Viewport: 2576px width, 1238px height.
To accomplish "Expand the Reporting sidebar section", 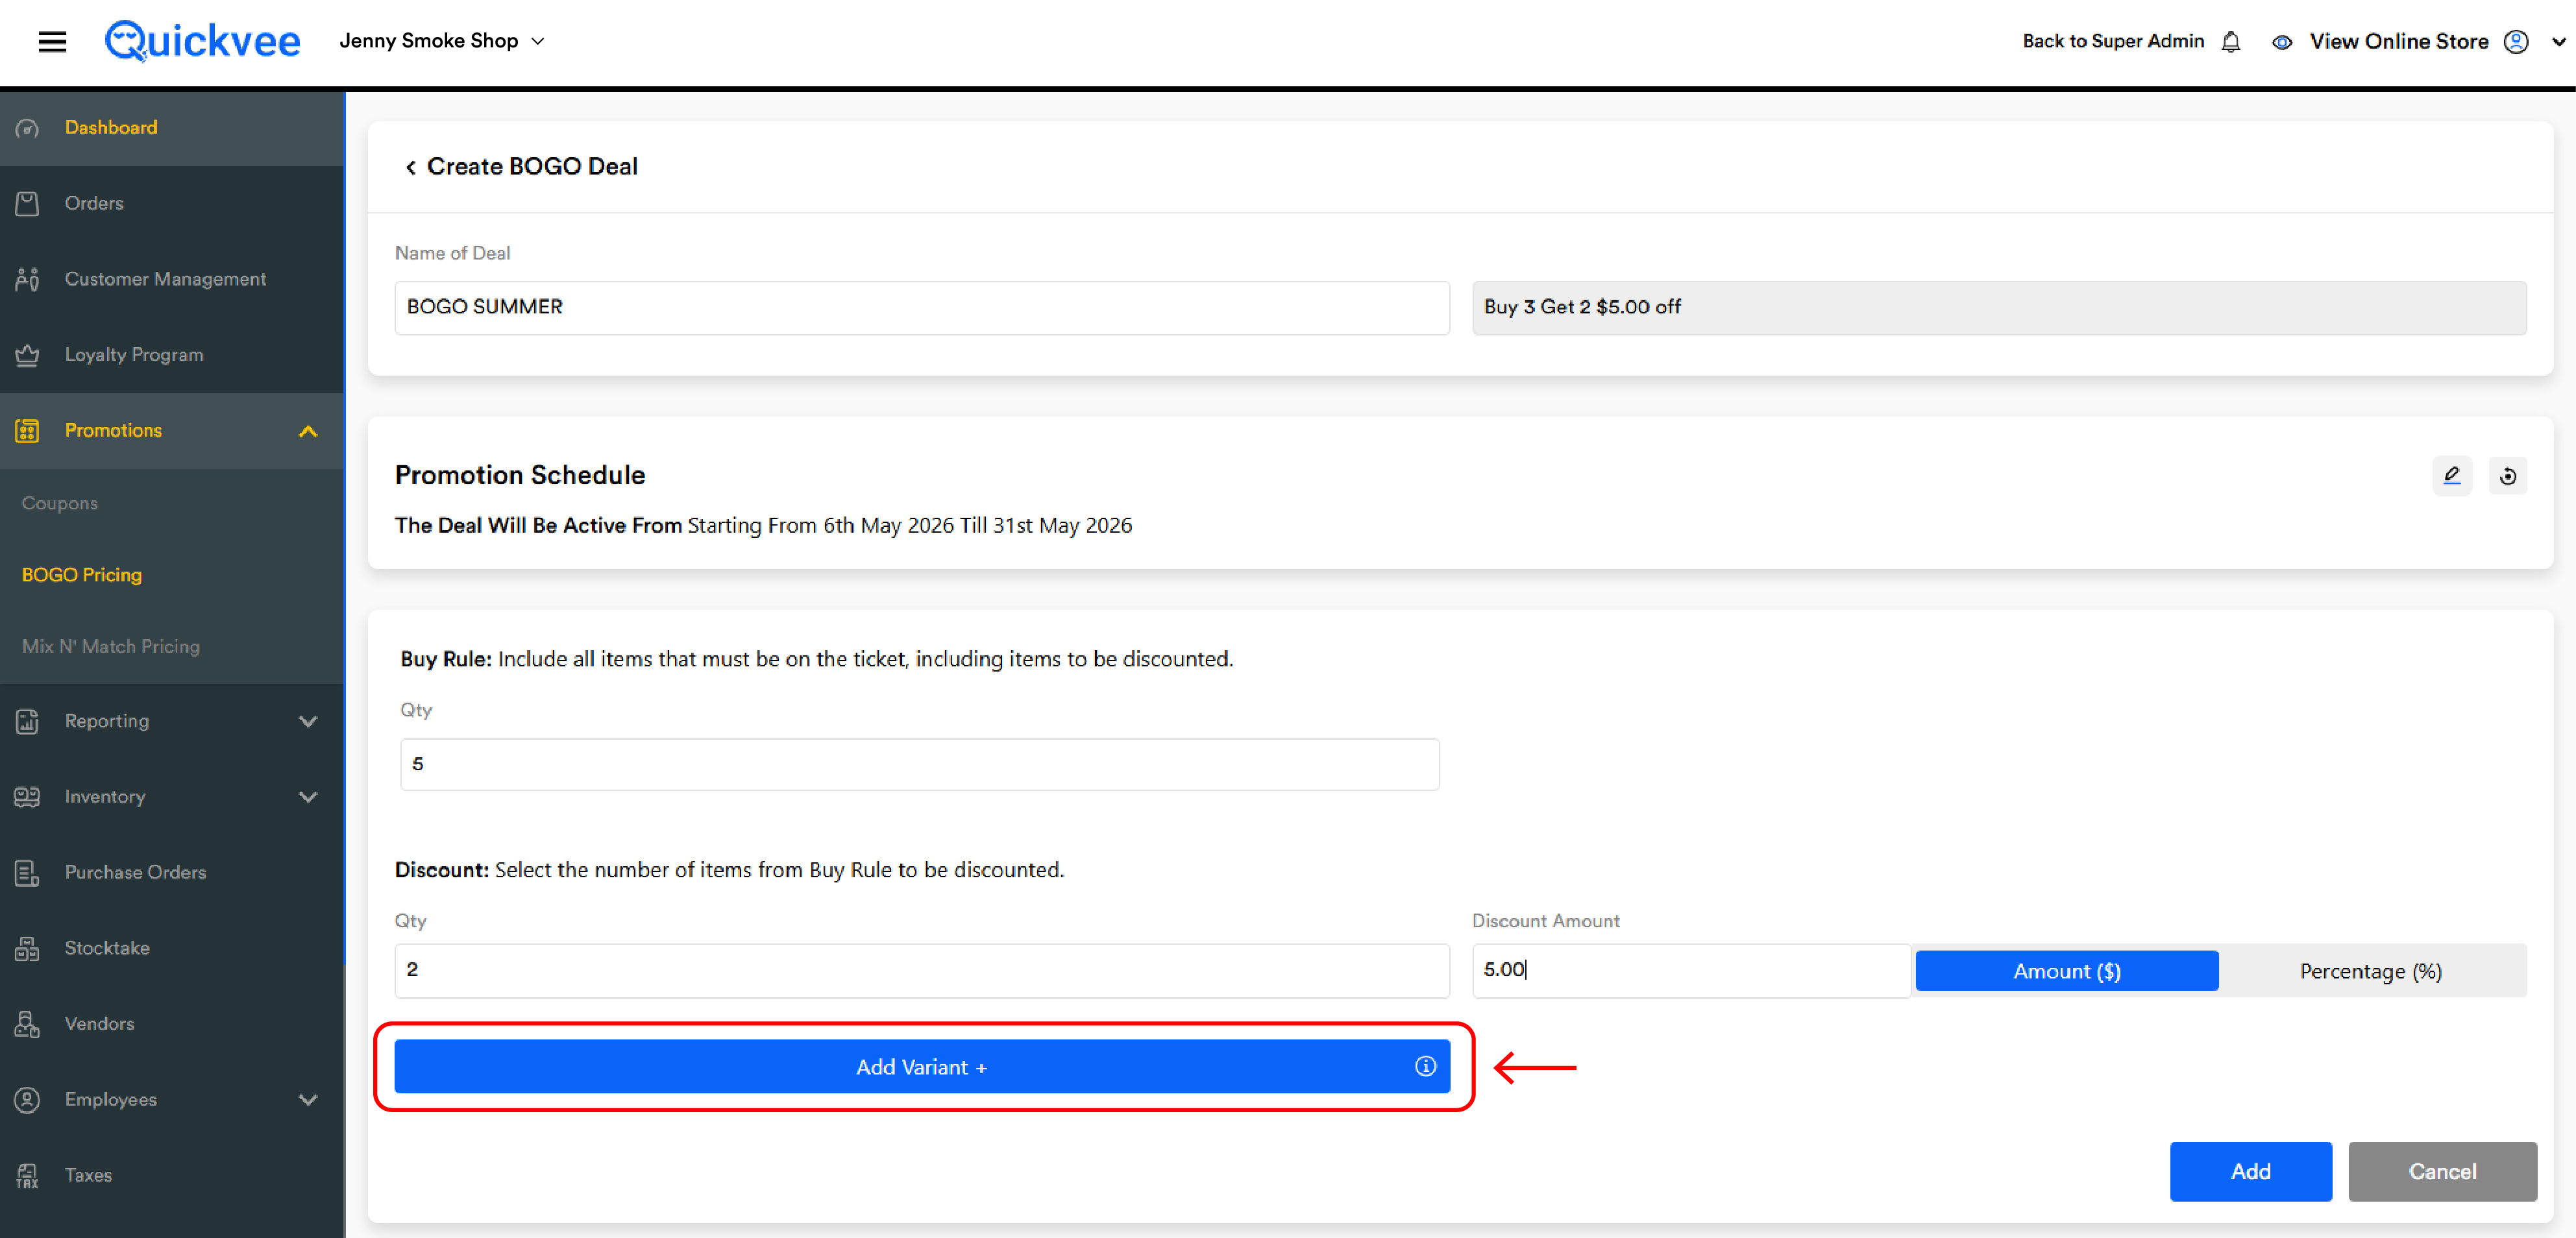I will pyautogui.click(x=308, y=721).
